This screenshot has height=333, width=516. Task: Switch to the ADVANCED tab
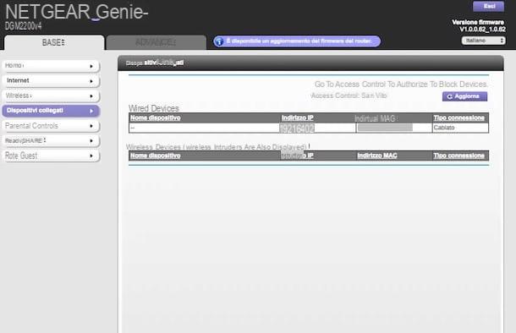tap(156, 42)
